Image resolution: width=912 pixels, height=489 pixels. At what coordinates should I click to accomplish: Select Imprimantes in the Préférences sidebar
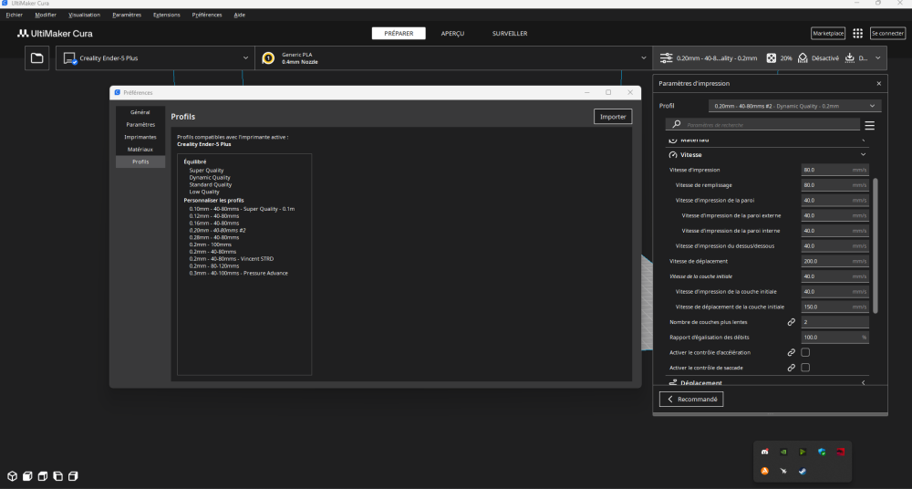tap(140, 137)
